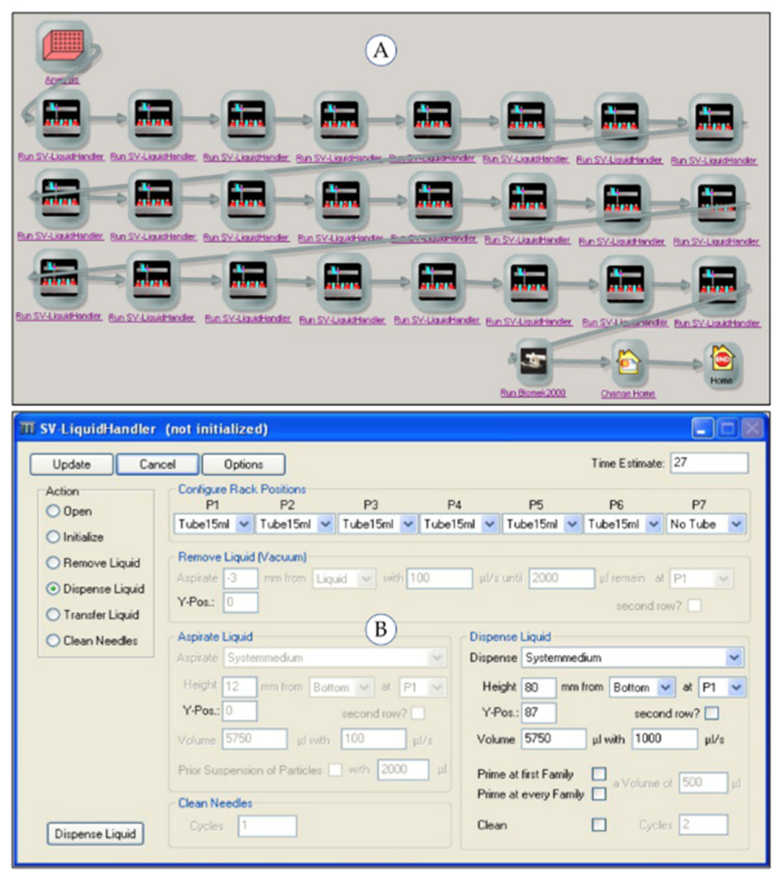This screenshot has width=781, height=881.
Task: Click the SV-LiquidHandler title bar window icon
Action: (27, 428)
